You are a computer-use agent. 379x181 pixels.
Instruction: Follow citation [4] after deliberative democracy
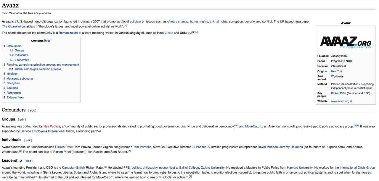[x=237, y=126]
